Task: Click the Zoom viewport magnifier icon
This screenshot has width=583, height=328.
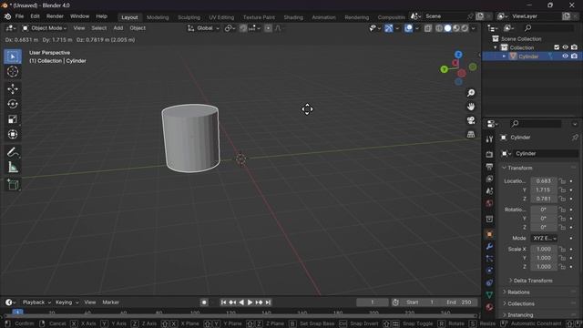Action: pyautogui.click(x=471, y=93)
